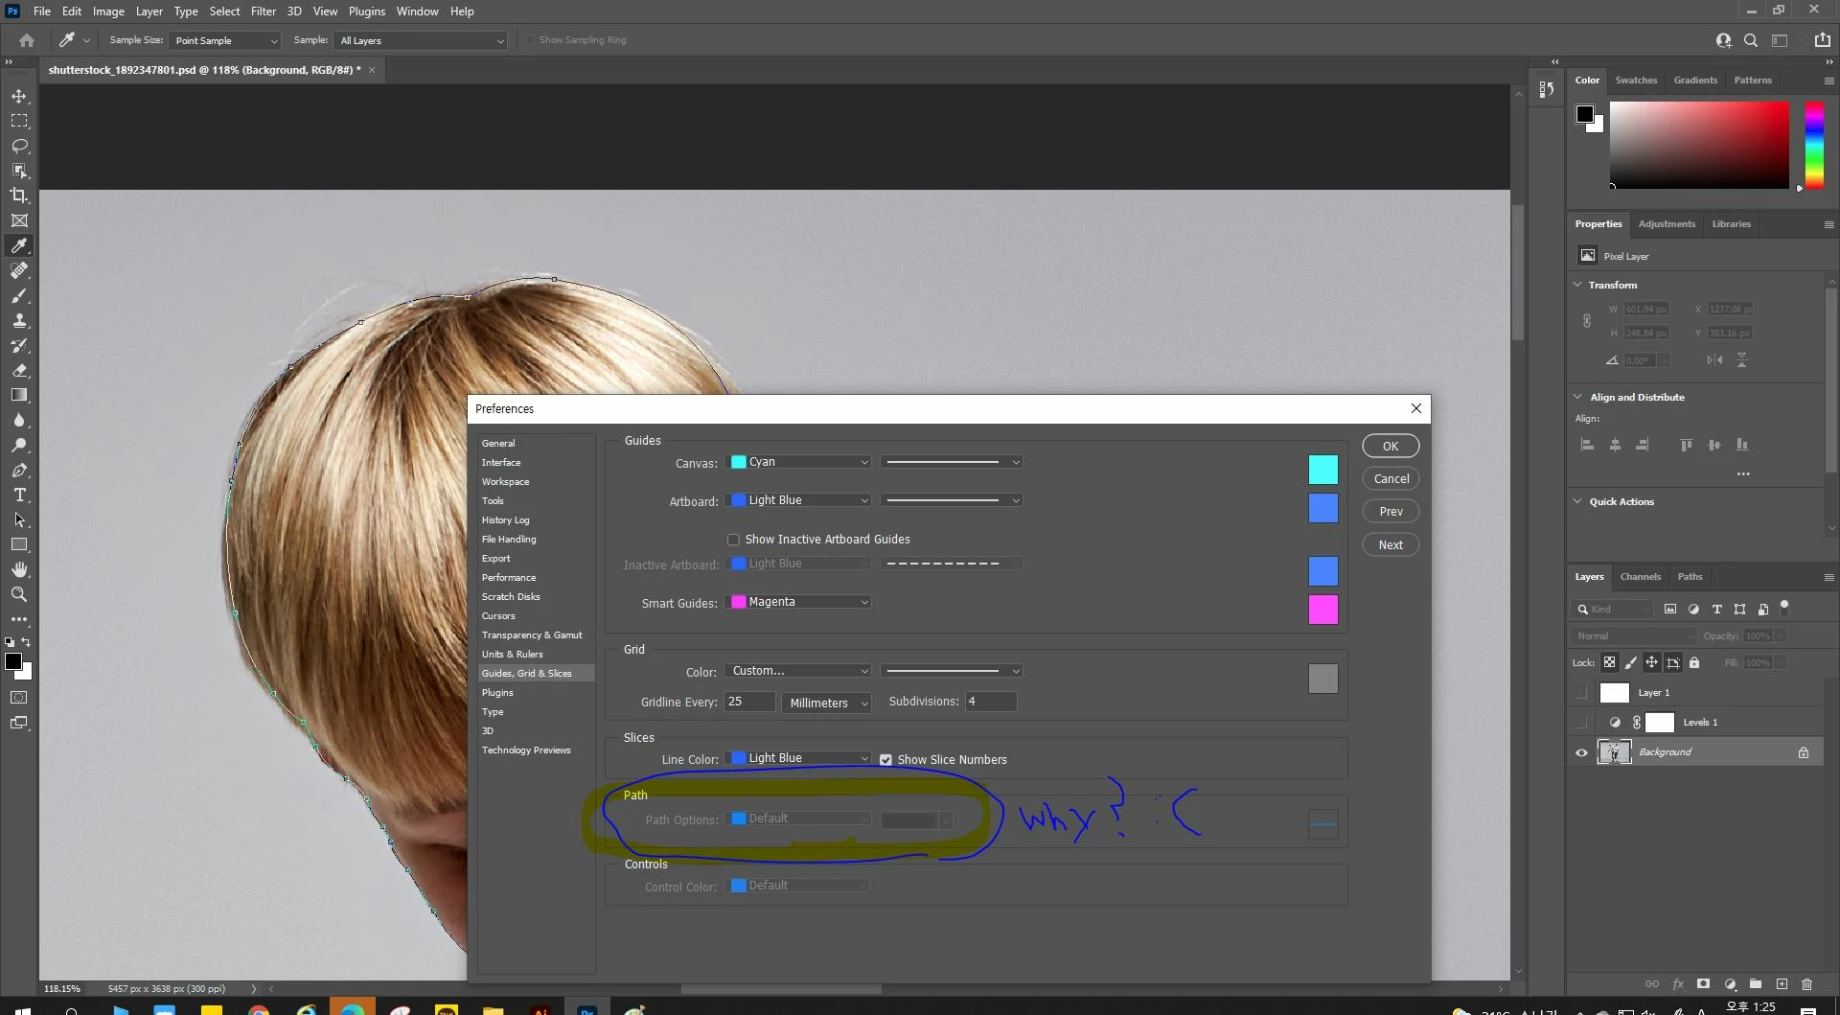Select the Brush tool
This screenshot has height=1015, width=1840.
click(x=19, y=295)
